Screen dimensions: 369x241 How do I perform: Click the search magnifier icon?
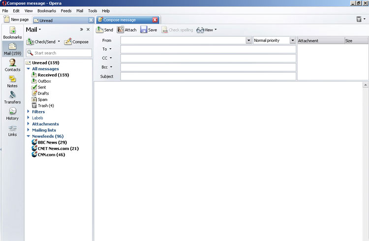pos(30,53)
